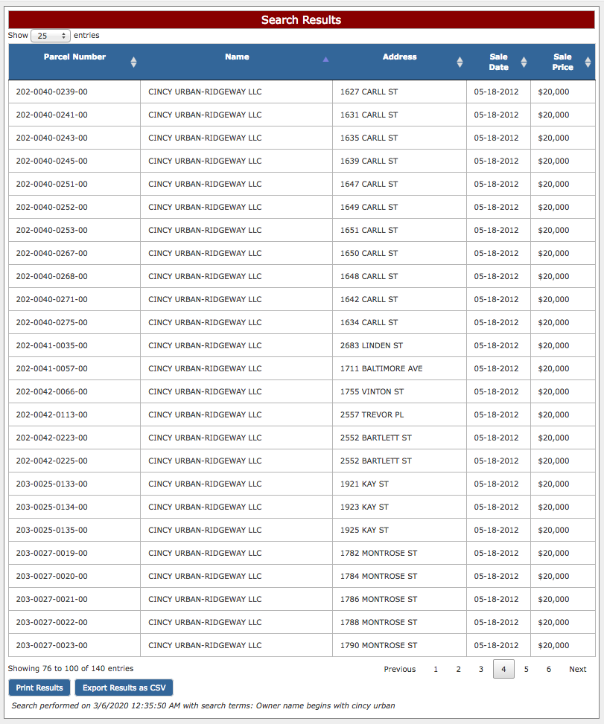Select parcel 202-0041-0035-00
The image size is (604, 724).
51,346
